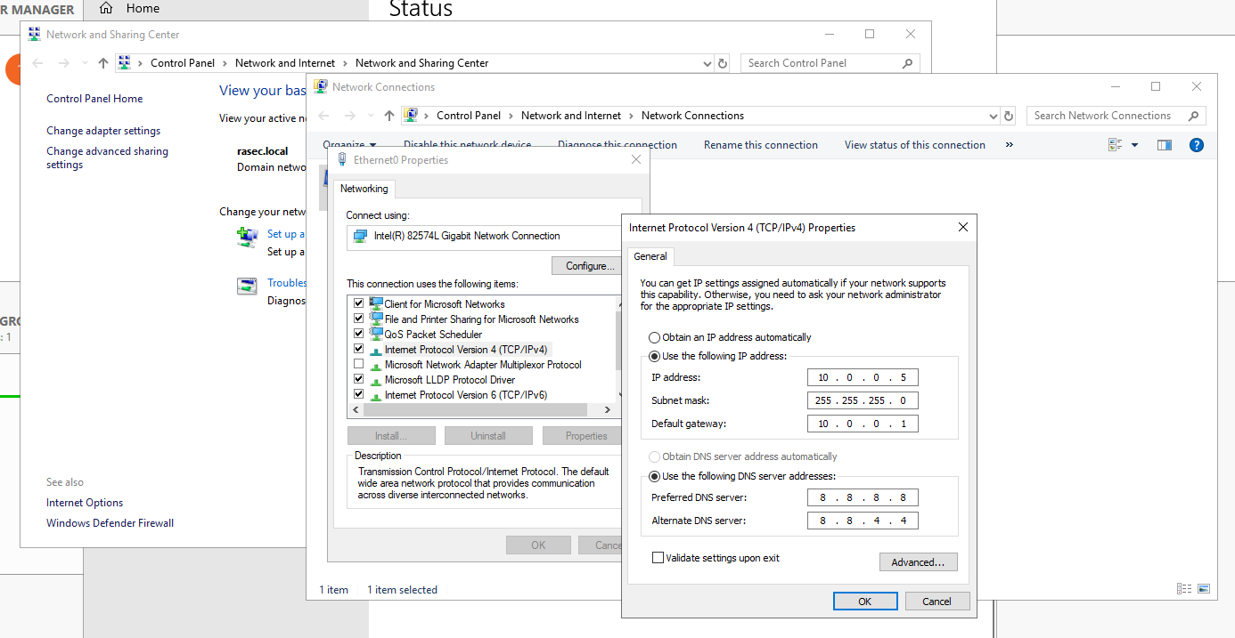Viewport: 1235px width, 638px height.
Task: Click the troubleshoot problems icon
Action: click(247, 287)
